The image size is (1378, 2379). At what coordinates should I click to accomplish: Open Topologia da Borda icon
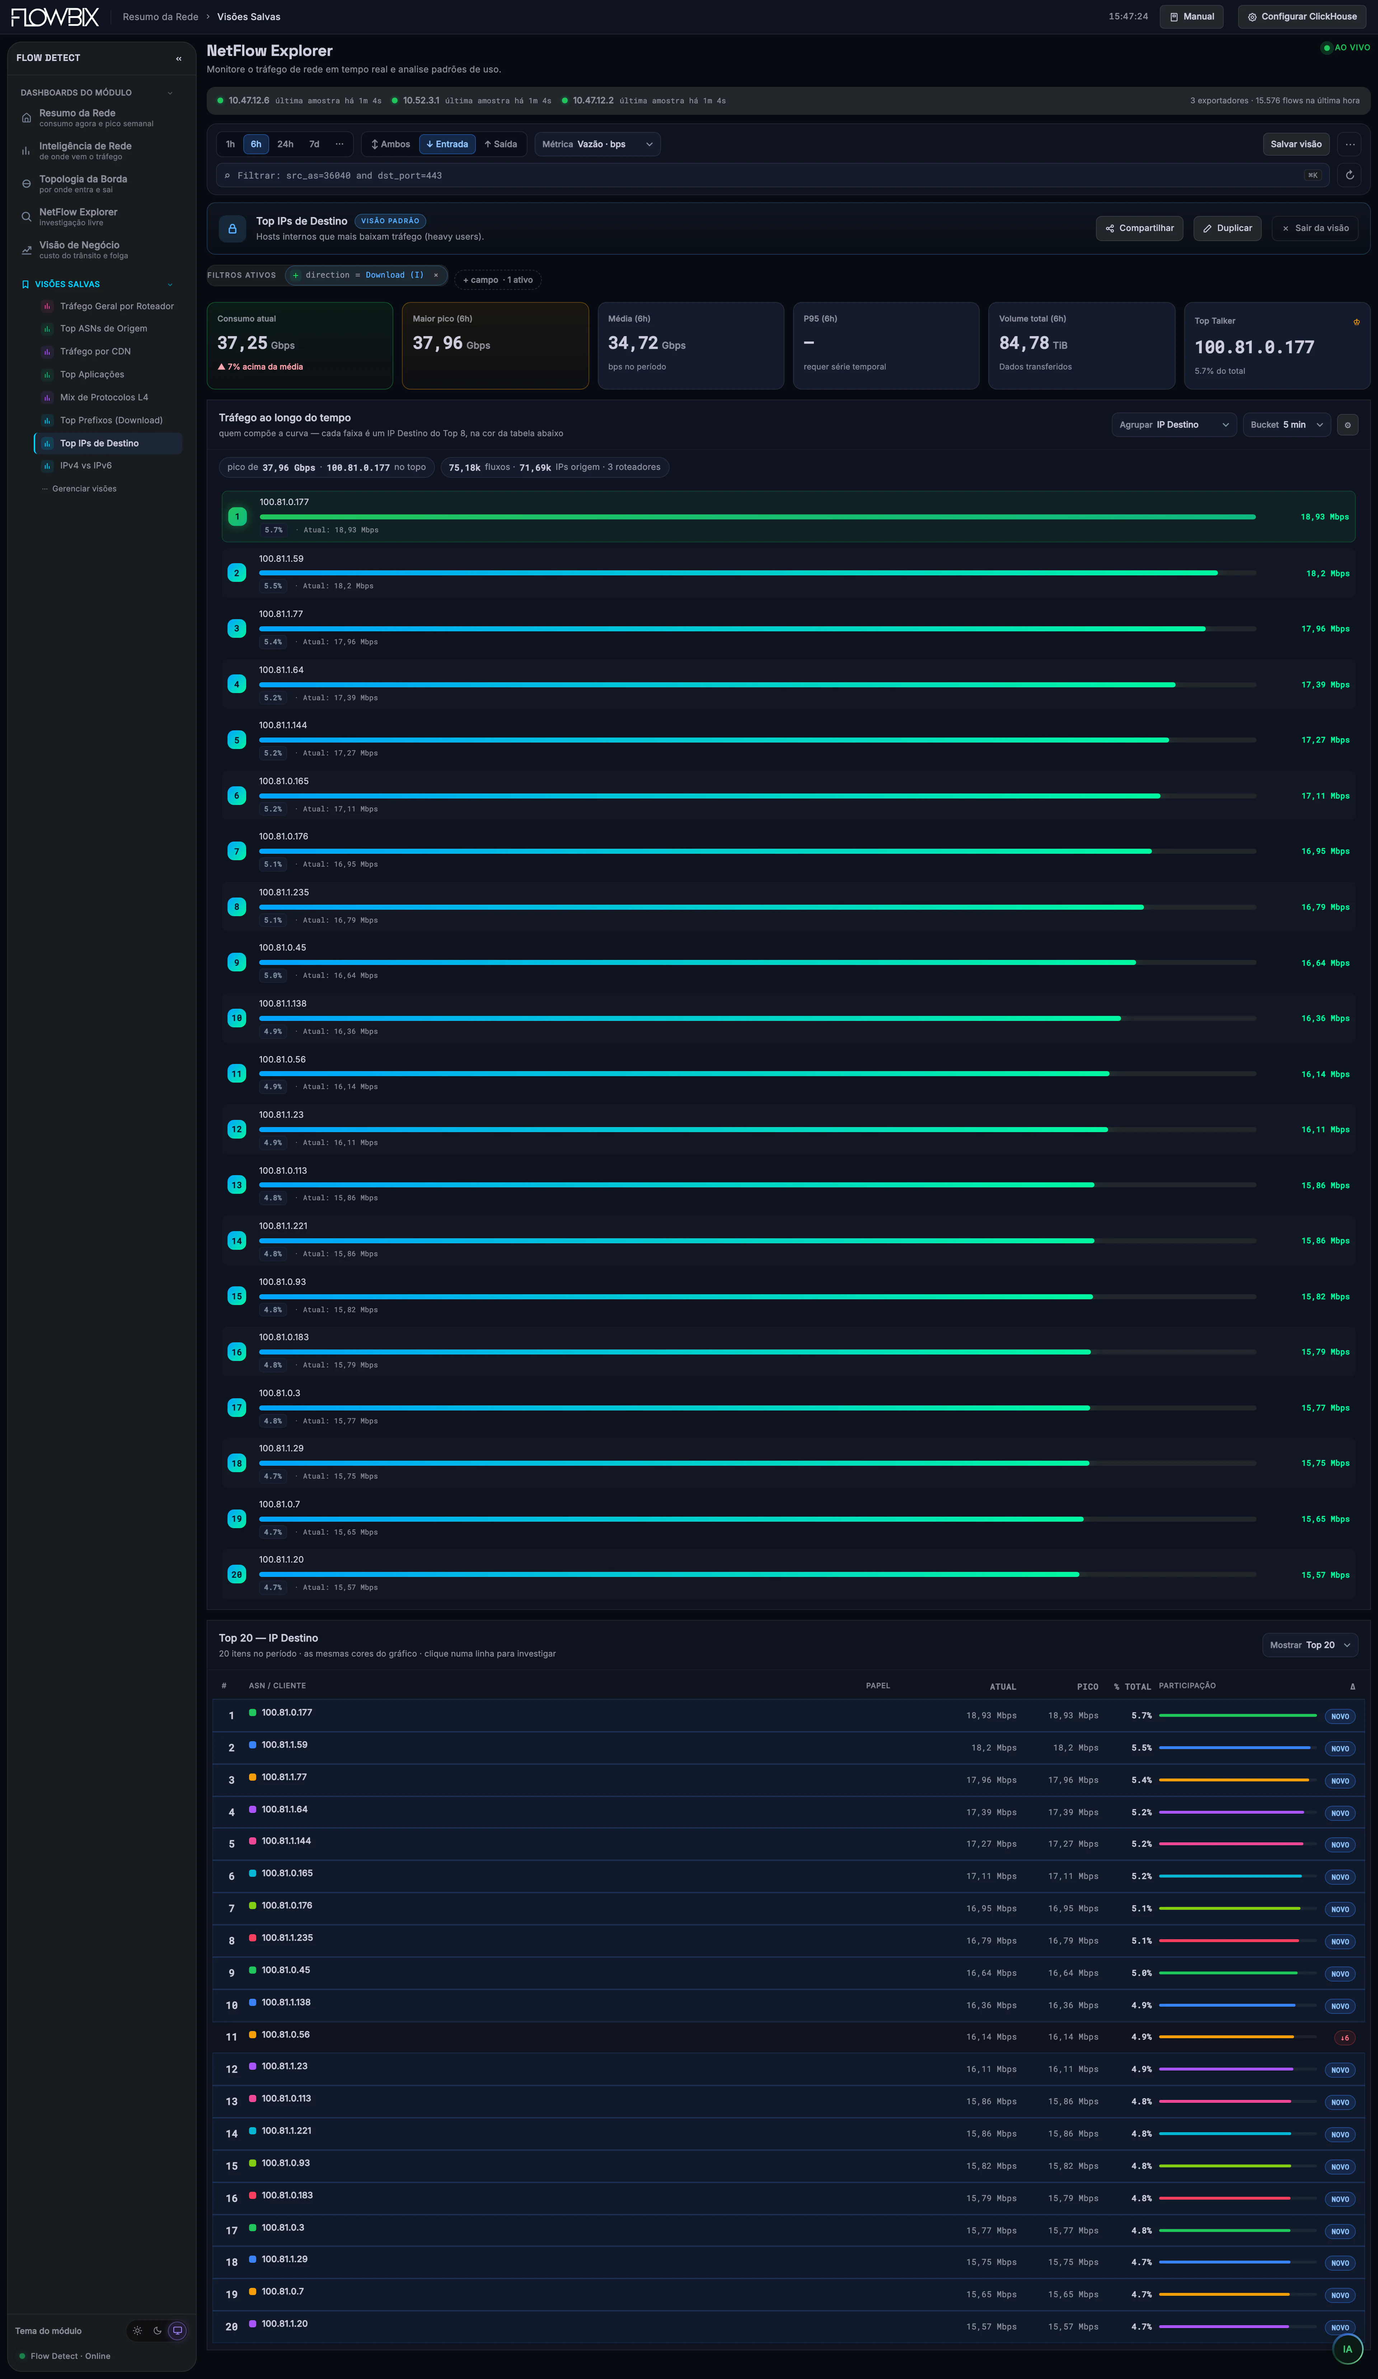click(27, 184)
